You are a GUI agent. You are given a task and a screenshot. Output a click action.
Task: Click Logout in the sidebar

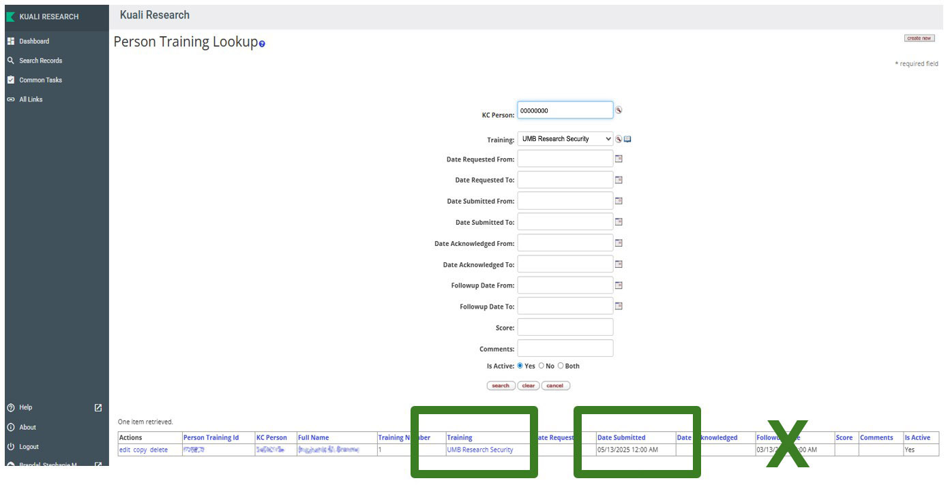[29, 447]
